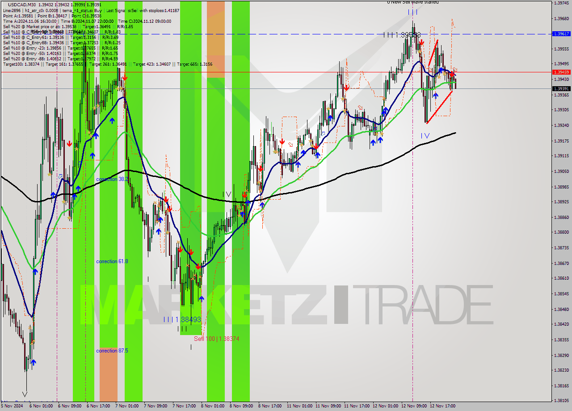Click the 'Target100: 1.38374' summary line
Viewport: 572px width, 411px height.
click(107, 64)
